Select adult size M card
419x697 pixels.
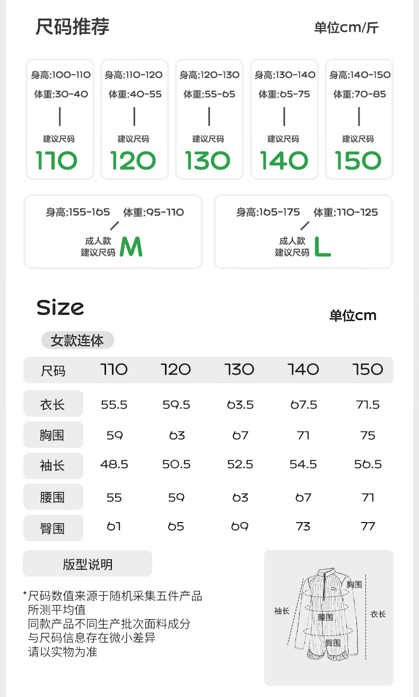pyautogui.click(x=113, y=232)
